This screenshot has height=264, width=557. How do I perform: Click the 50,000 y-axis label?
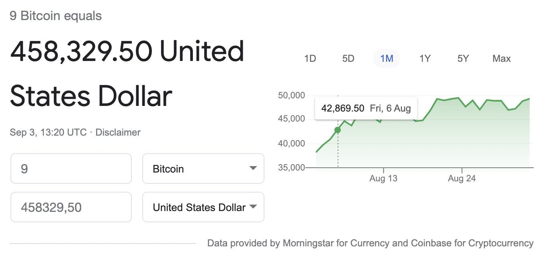pos(291,95)
